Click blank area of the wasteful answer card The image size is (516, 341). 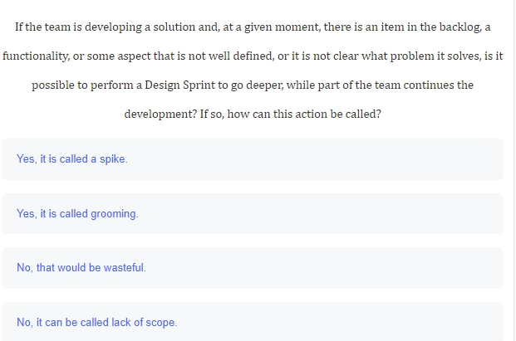click(x=362, y=268)
